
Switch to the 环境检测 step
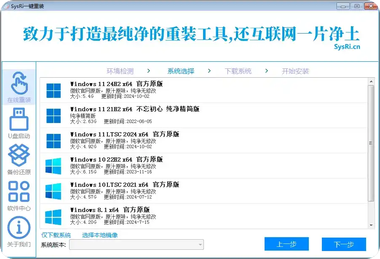120,71
